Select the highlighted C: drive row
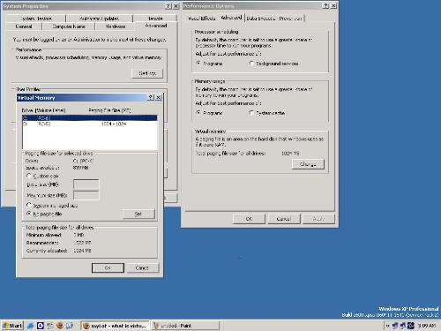The width and height of the screenshot is (441, 331). tap(90, 118)
